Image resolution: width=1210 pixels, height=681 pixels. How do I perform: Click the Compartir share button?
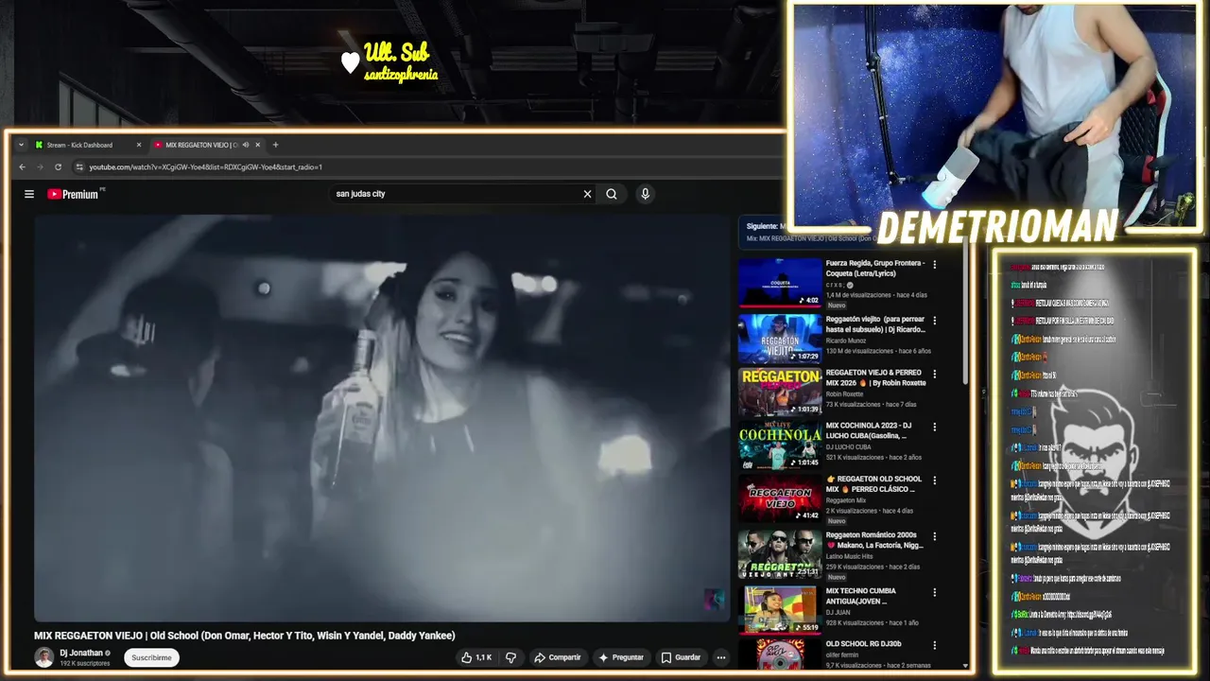click(558, 657)
